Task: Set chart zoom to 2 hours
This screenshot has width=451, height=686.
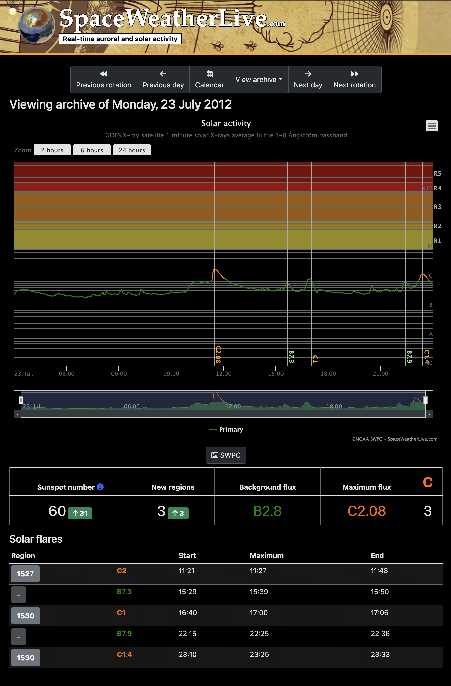Action: coord(52,150)
